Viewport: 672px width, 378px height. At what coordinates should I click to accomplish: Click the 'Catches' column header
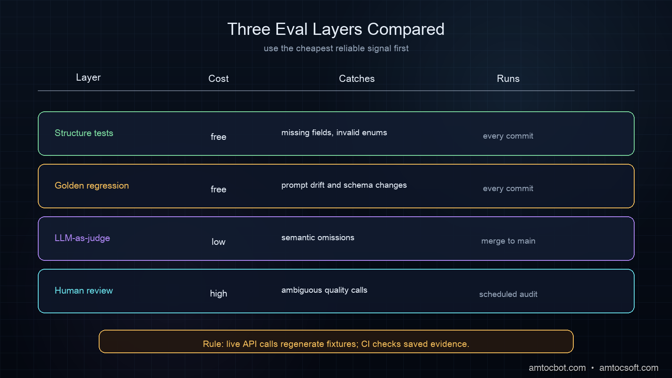coord(357,79)
